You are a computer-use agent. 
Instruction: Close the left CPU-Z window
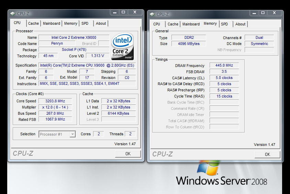(x=135, y=12)
